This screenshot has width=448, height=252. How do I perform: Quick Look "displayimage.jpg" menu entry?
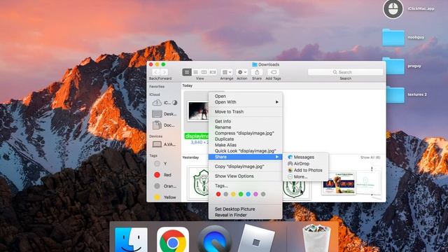click(x=246, y=151)
